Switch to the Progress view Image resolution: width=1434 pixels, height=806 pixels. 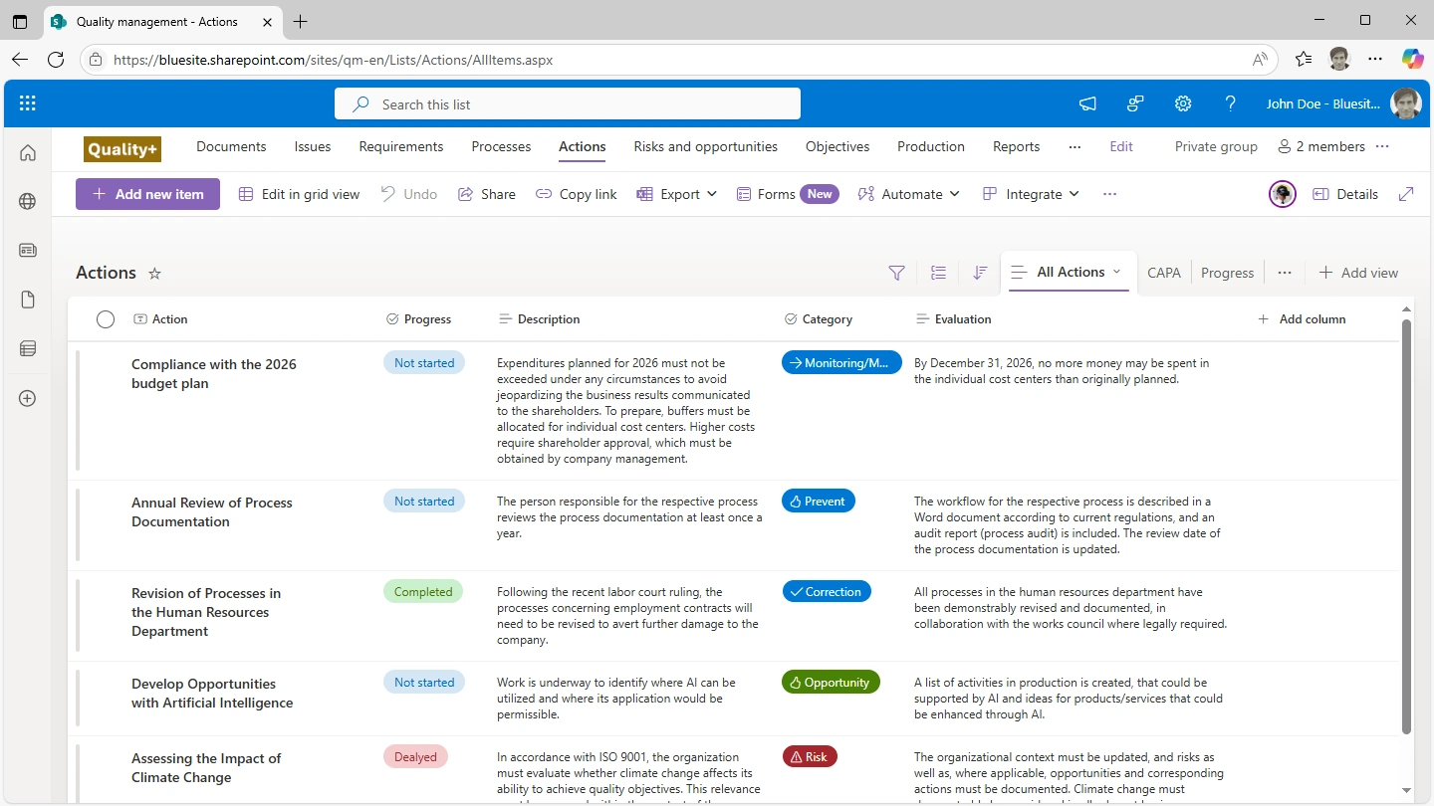click(1227, 273)
